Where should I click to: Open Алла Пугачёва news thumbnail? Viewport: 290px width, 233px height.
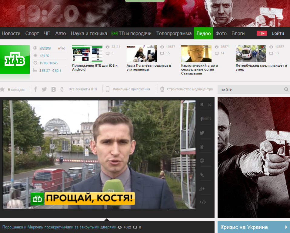tap(142, 54)
